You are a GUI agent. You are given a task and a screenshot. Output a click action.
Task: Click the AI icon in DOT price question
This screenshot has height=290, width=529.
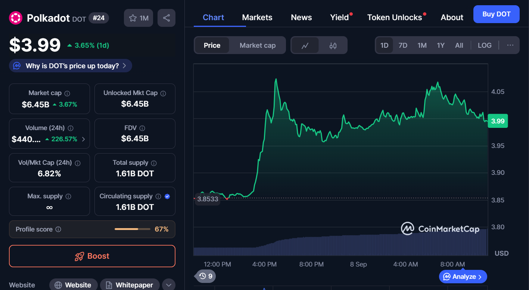pos(17,66)
